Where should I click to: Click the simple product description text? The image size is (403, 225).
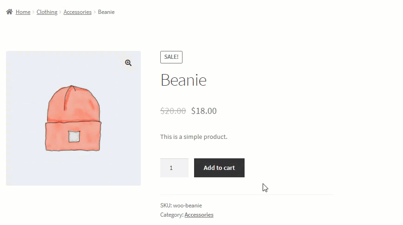point(194,137)
